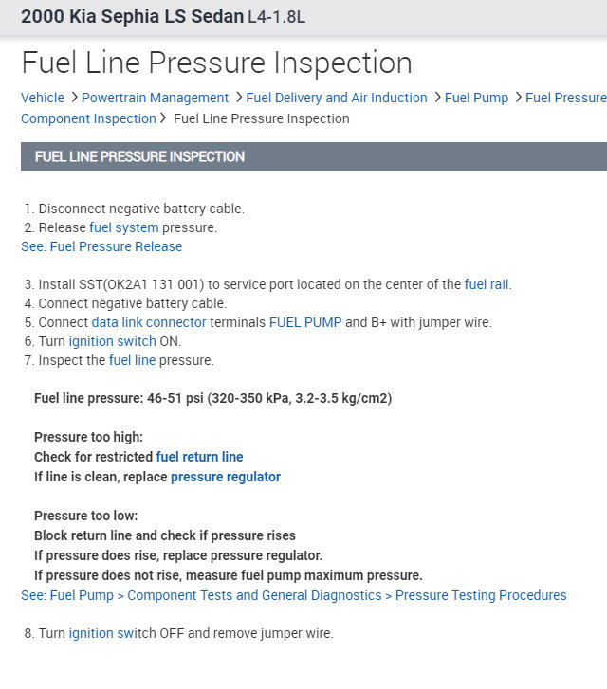The image size is (607, 689).
Task: Open Powertrain Management breadcrumb
Action: pyautogui.click(x=156, y=98)
